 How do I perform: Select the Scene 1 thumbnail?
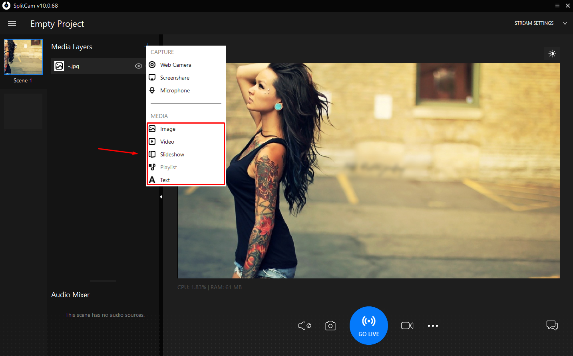tap(23, 57)
